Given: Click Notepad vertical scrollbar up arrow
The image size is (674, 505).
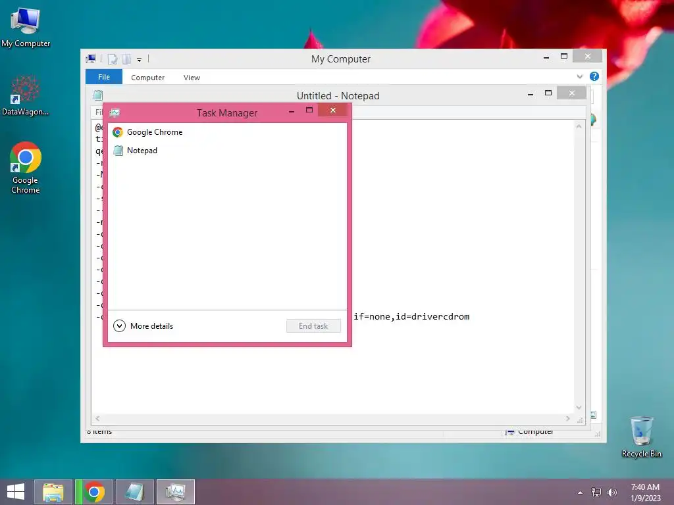Looking at the screenshot, I should point(579,127).
